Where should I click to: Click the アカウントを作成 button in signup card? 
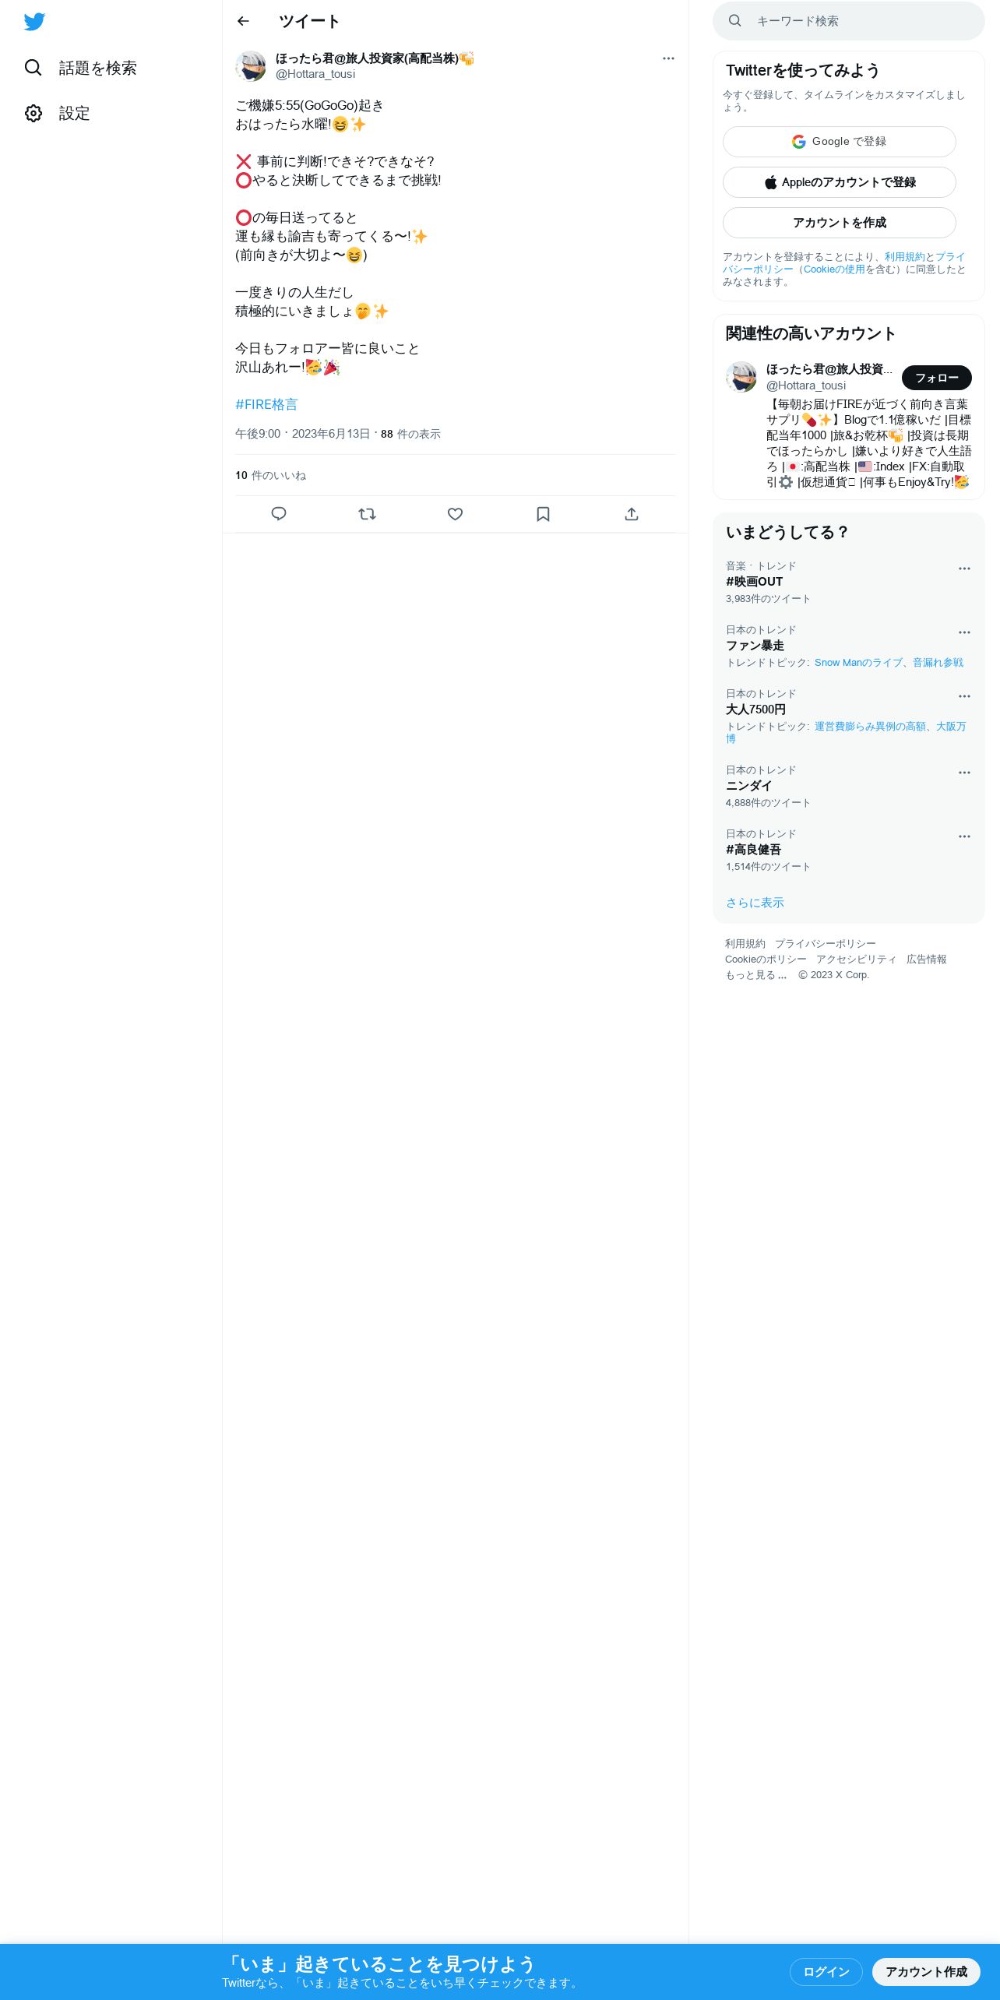(840, 223)
